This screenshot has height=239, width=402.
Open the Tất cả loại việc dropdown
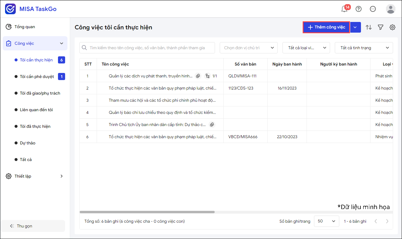coord(306,48)
